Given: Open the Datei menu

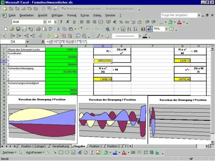Looking at the screenshot, I should [x=12, y=15].
